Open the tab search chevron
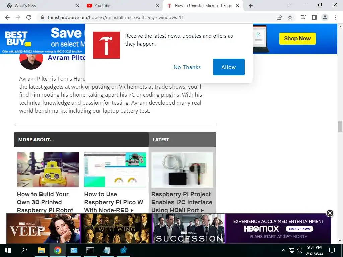The image size is (343, 257). click(289, 5)
